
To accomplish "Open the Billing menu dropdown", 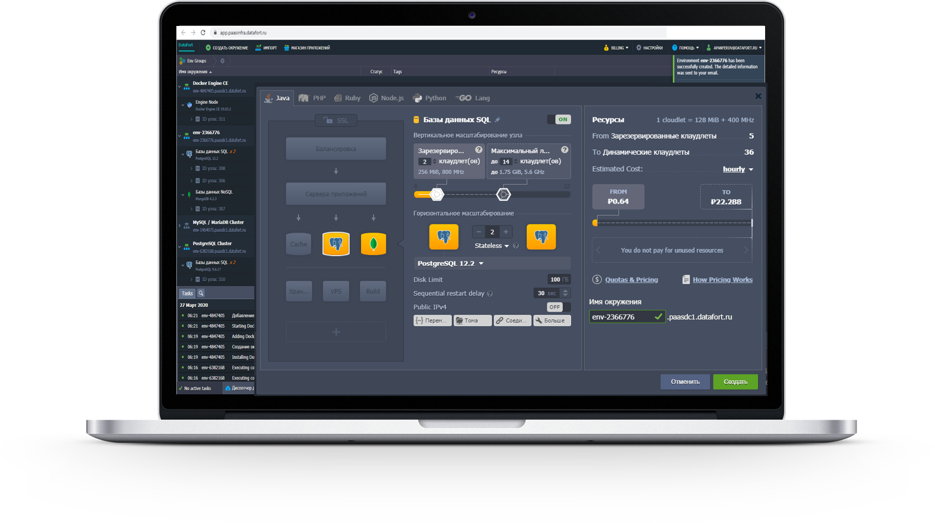I will (616, 48).
